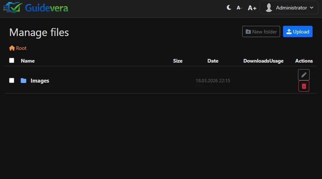This screenshot has width=322, height=179.
Task: Go to Root breadcrumb link
Action: pos(21,48)
